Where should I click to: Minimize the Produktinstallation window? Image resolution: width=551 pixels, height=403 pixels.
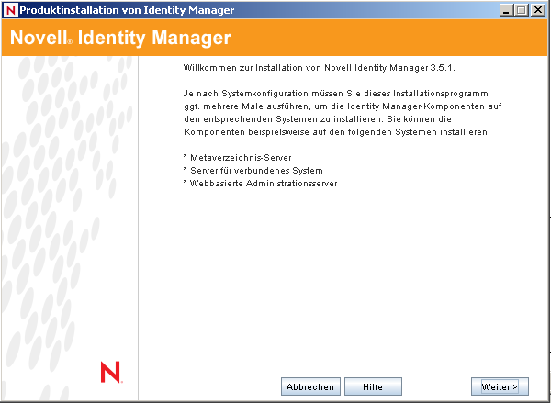coord(506,10)
